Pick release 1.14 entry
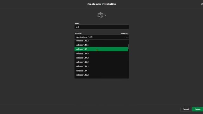The height and width of the screenshot is (114, 203). (x=101, y=71)
